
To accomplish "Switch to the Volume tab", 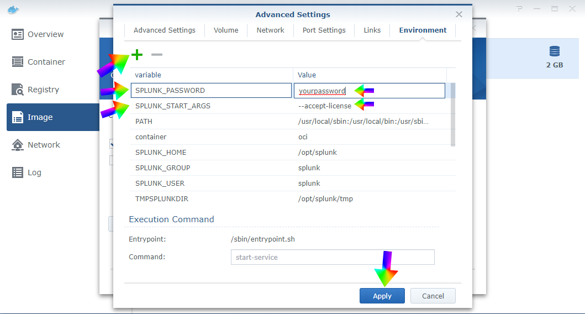I will [x=226, y=30].
